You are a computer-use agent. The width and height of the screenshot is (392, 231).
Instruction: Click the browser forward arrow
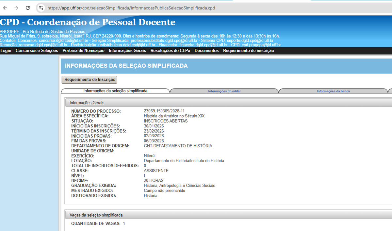click(16, 8)
